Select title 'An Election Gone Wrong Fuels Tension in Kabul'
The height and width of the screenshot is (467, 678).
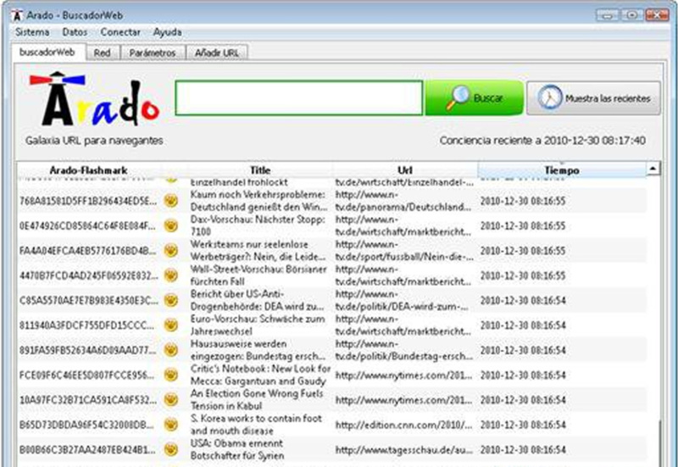(x=257, y=399)
